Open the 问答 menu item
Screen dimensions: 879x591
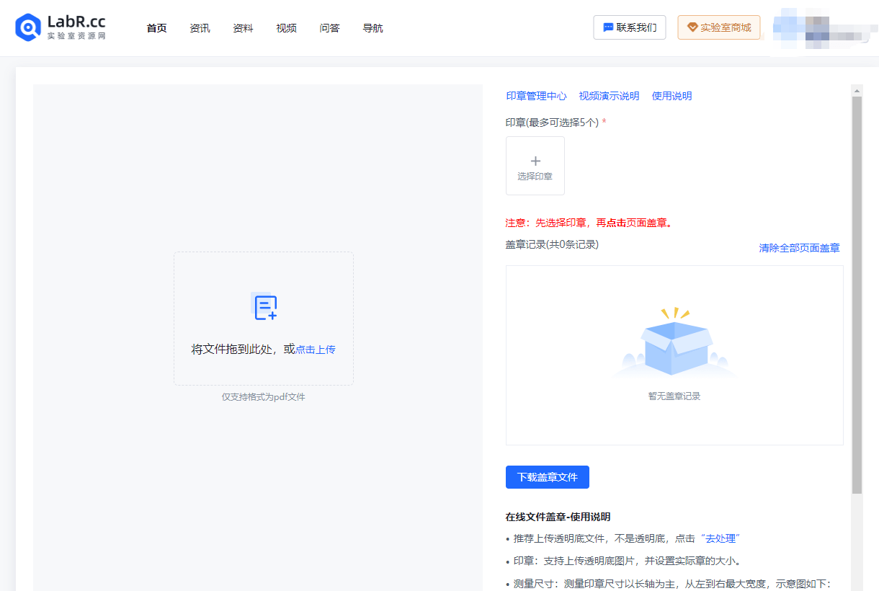pos(329,28)
